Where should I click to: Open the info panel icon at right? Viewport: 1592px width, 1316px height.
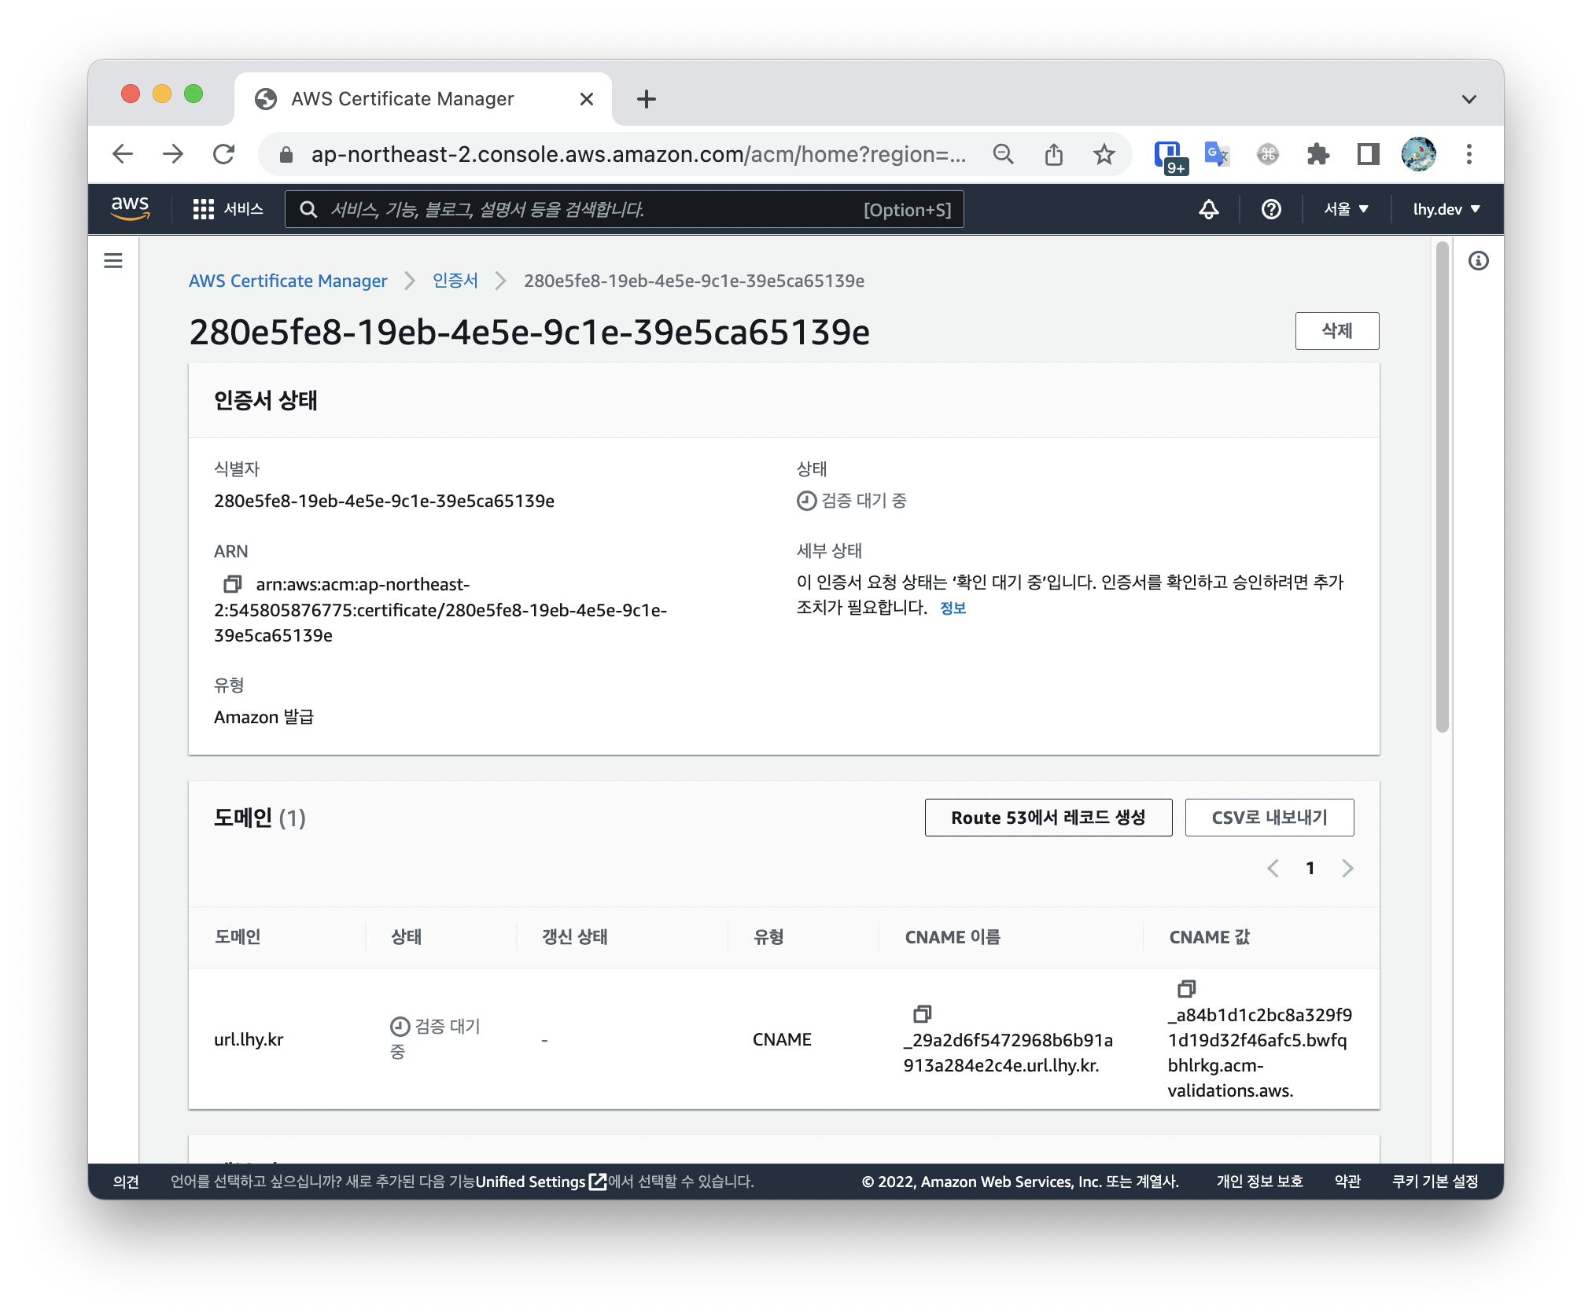click(1478, 260)
